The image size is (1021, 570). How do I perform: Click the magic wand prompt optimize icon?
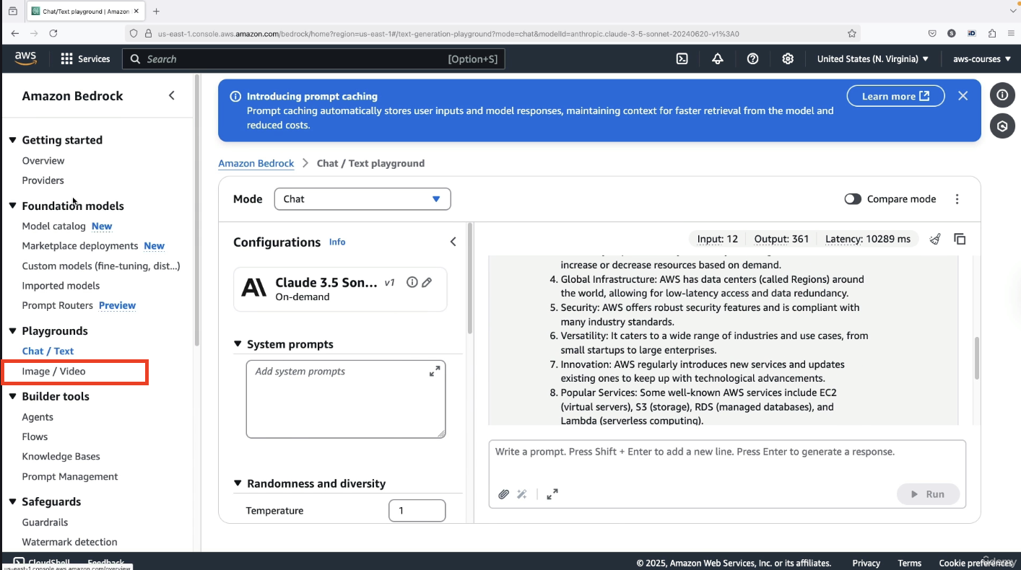[x=522, y=494]
